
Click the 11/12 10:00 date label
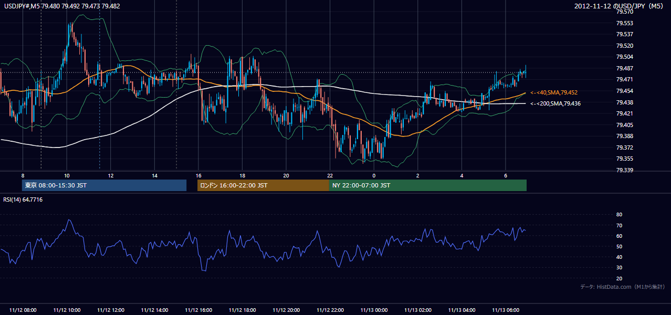point(67,310)
